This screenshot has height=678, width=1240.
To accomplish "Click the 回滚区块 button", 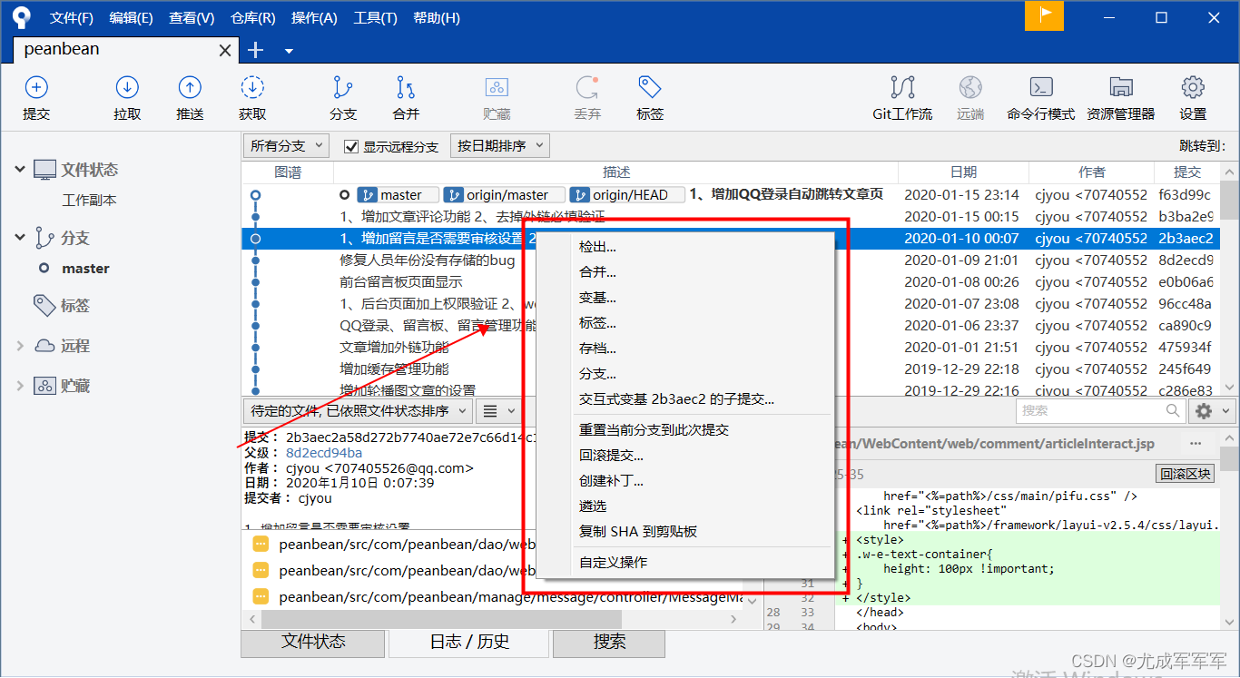I will 1185,473.
